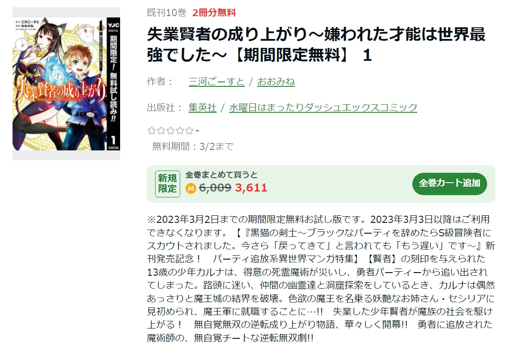Viewport: 519px width, 350px height.
Task: Click discounted price 3,611
Action: [x=251, y=188]
